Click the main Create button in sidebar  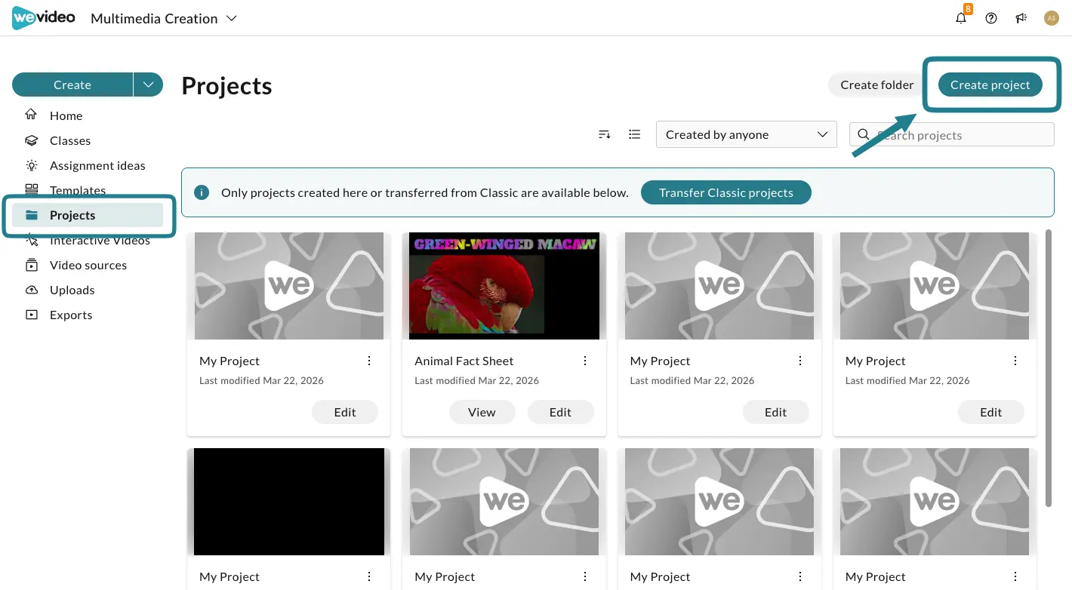click(72, 85)
